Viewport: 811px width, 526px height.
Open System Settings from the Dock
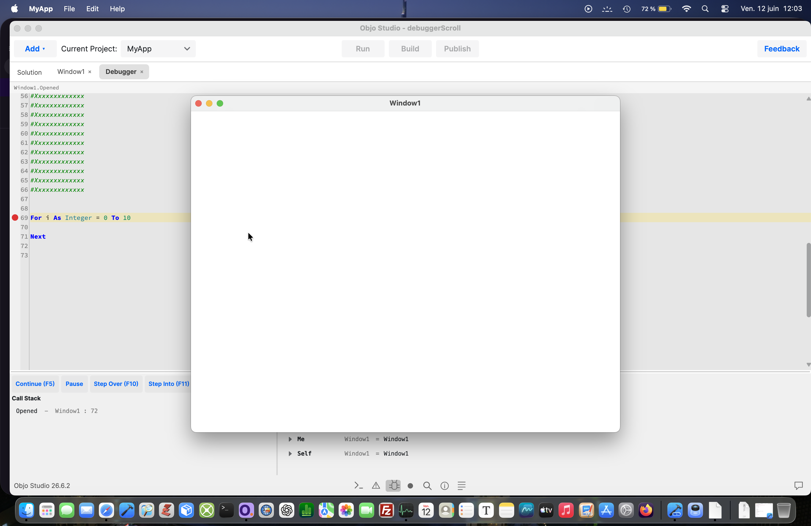pos(626,510)
